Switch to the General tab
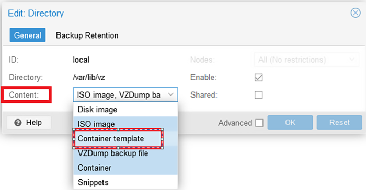Screen dimensions: 366x190 28,35
